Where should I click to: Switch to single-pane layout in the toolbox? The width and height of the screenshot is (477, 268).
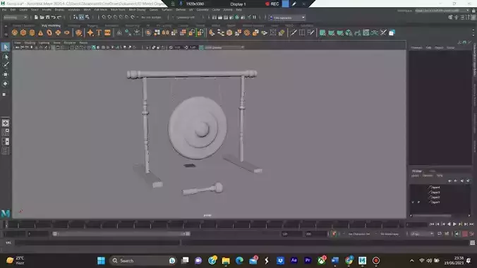6,123
